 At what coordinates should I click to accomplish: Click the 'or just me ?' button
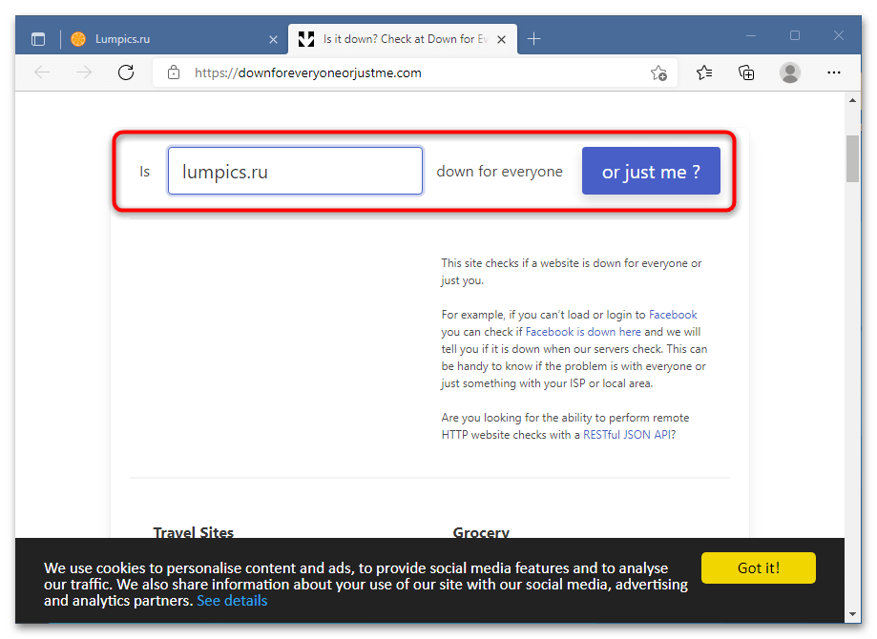651,171
